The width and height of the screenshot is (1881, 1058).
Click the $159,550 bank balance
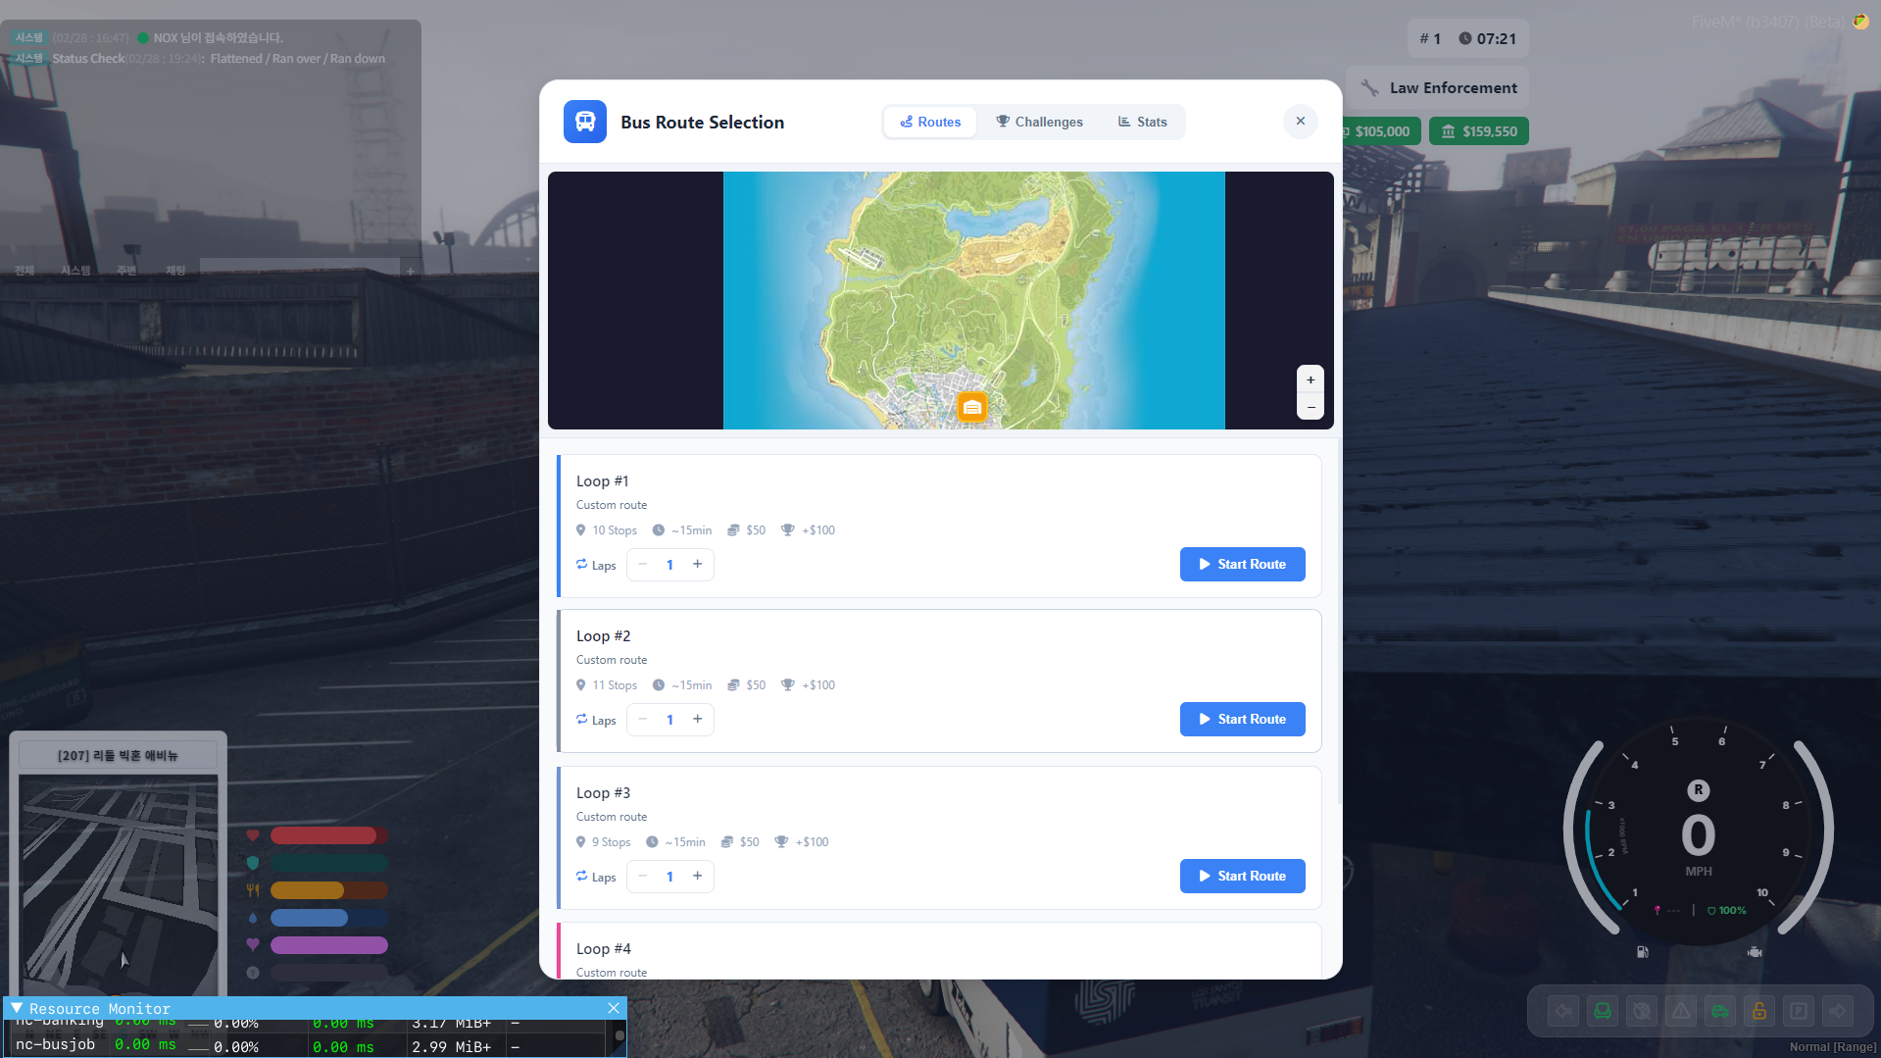point(1479,131)
